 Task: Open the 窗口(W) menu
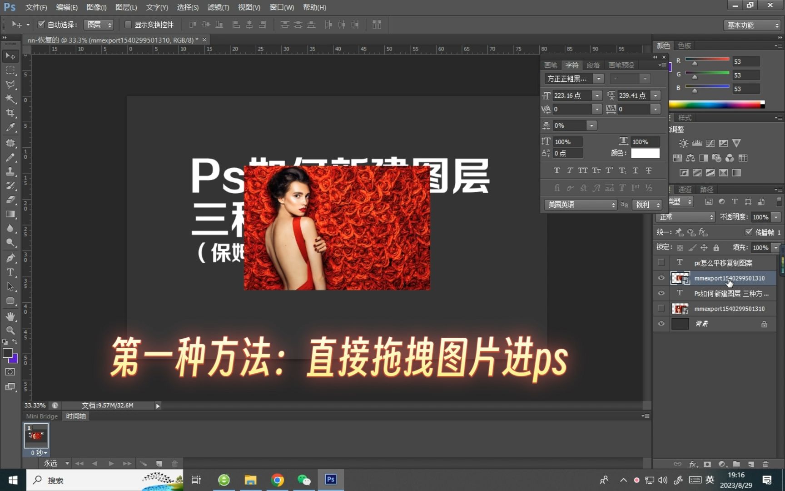pyautogui.click(x=282, y=7)
